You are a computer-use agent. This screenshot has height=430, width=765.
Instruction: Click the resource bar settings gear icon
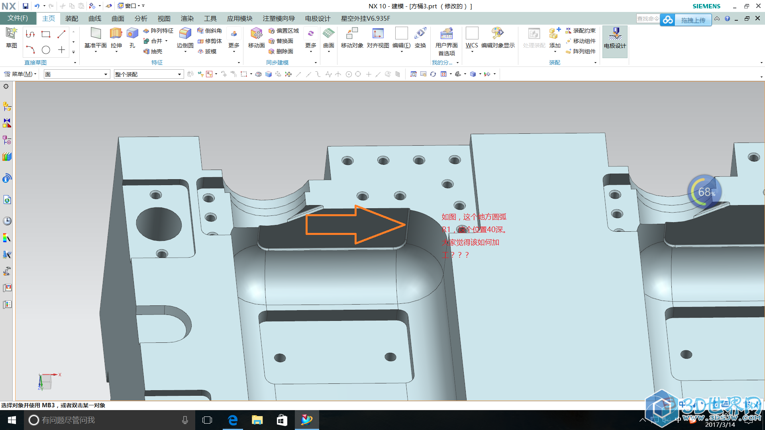pyautogui.click(x=6, y=86)
